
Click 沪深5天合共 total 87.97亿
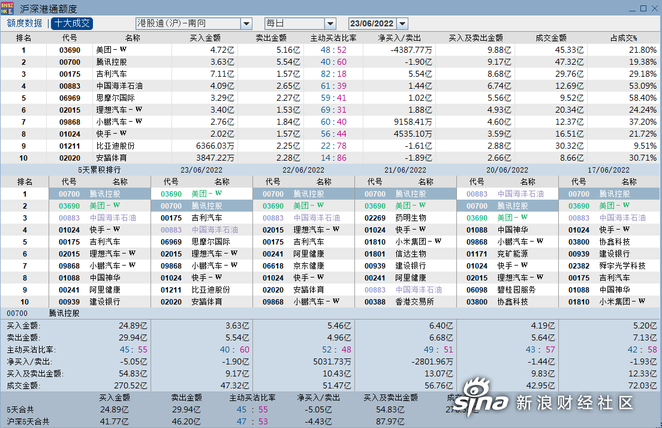(390, 421)
